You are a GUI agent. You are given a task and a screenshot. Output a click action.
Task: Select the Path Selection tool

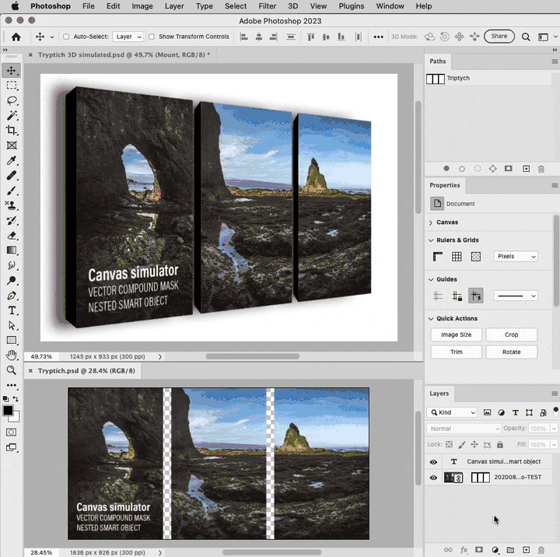(12, 325)
